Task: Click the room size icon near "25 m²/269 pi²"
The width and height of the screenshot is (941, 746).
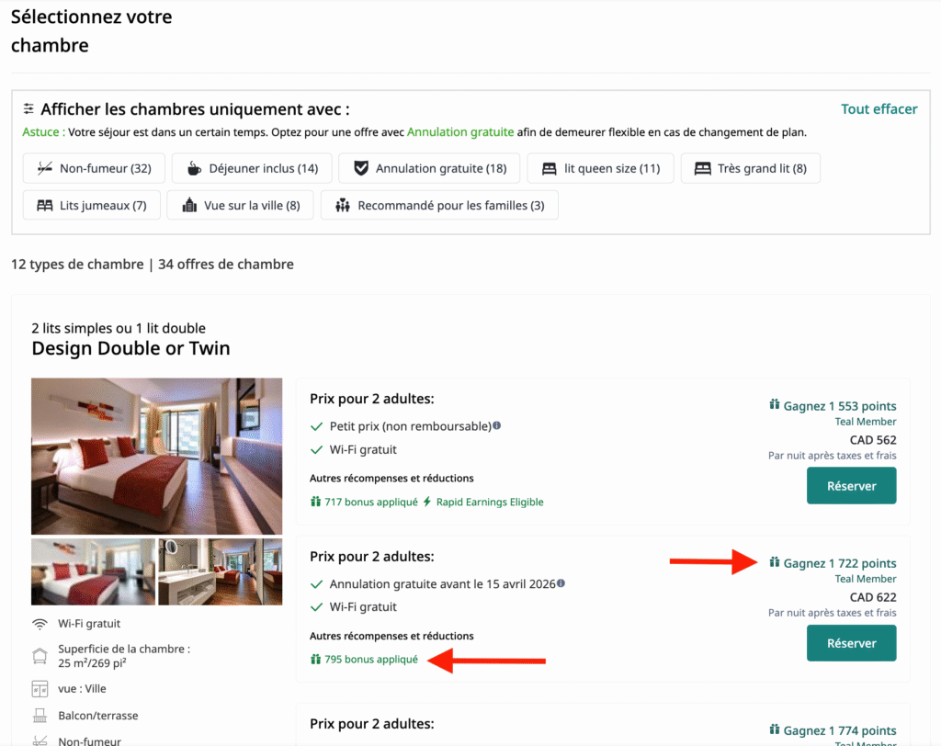Action: (x=41, y=656)
